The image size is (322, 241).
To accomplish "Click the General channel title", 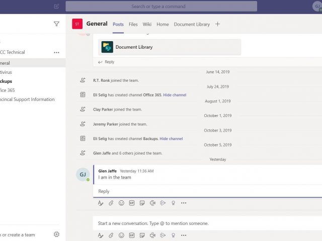I will coord(97,24).
